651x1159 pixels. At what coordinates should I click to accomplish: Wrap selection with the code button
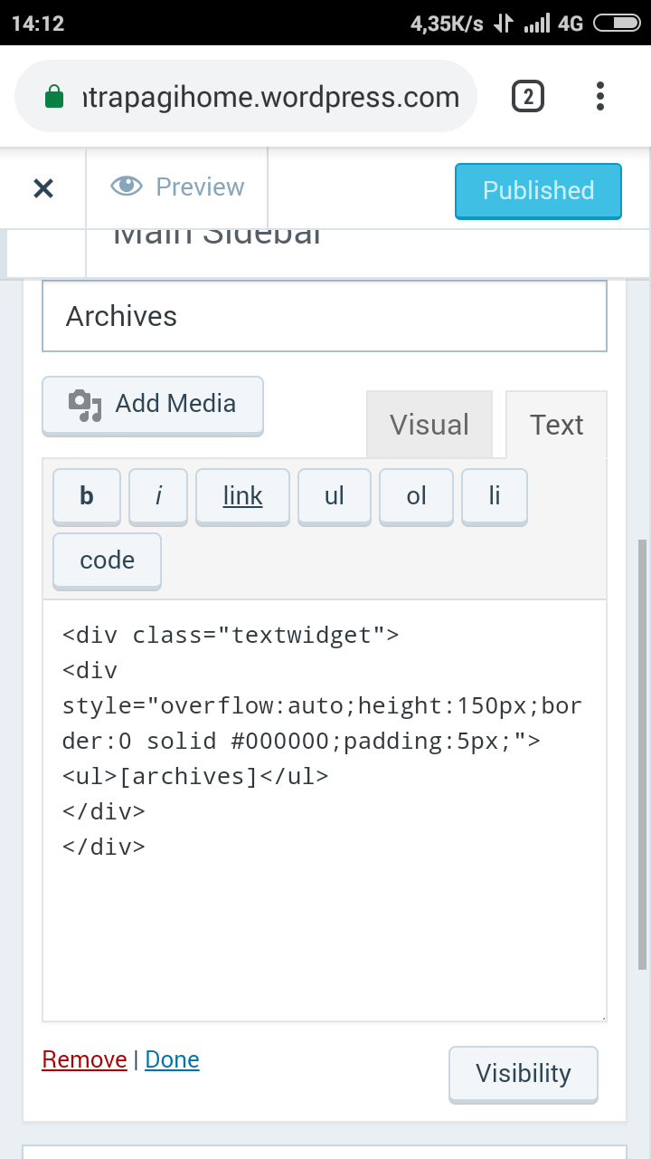click(x=107, y=560)
